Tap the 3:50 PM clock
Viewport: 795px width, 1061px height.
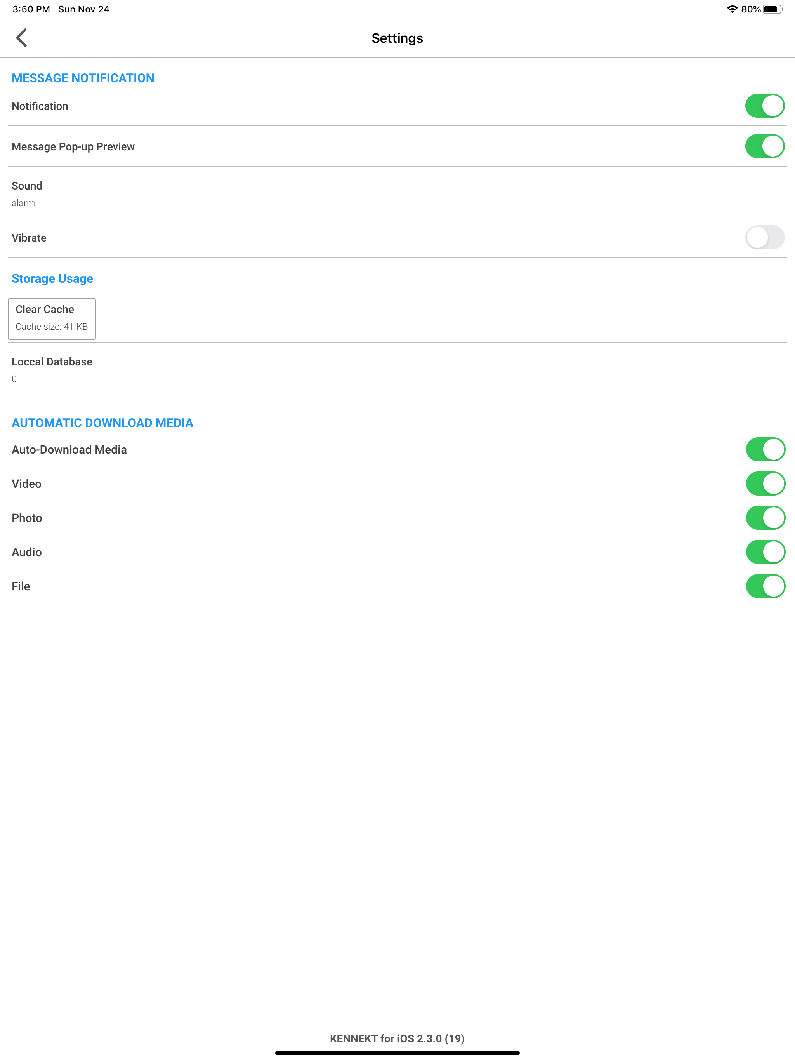(x=31, y=9)
